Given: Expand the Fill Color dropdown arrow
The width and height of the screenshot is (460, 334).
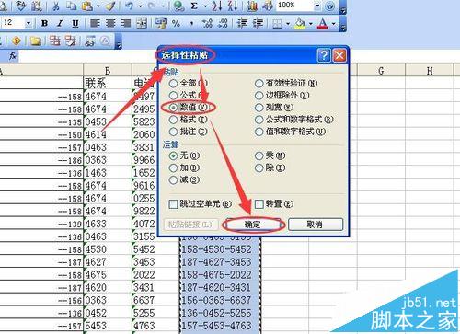Looking at the screenshot, I should click(311, 23).
